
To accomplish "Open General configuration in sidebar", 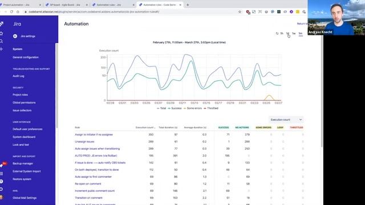I will tap(26, 57).
